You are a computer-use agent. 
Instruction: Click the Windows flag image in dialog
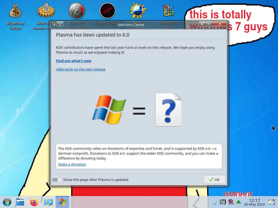109,110
